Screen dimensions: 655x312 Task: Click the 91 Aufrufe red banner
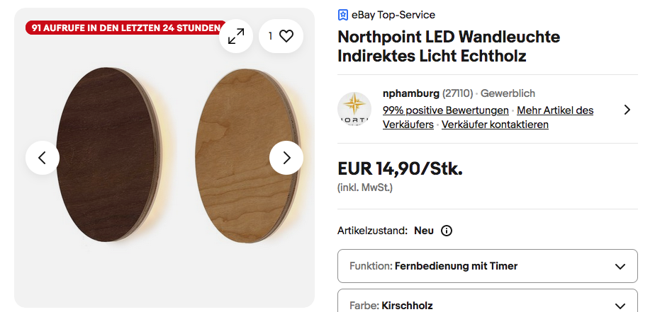pyautogui.click(x=125, y=28)
